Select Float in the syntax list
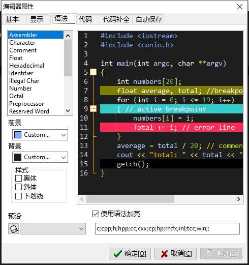Image resolution: width=249 pixels, height=265 pixels. [x=36, y=58]
